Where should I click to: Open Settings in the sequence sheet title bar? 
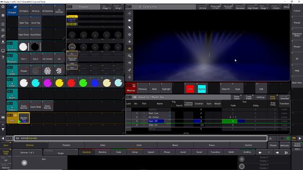pos(260,97)
